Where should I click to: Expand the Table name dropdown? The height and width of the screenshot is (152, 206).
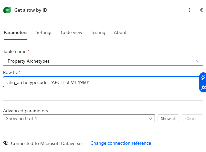click(x=103, y=61)
